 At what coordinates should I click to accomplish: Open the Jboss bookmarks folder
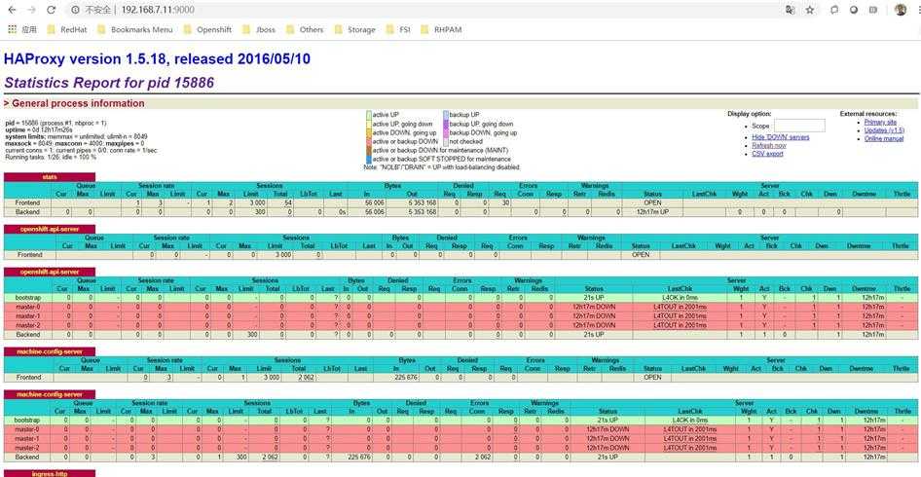tap(260, 29)
